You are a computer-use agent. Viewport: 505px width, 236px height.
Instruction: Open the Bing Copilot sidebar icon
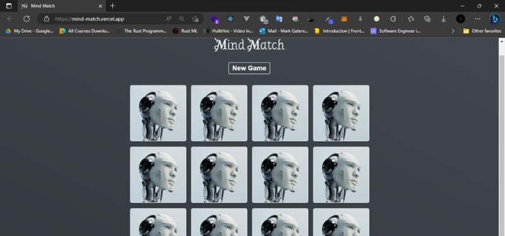(x=495, y=19)
